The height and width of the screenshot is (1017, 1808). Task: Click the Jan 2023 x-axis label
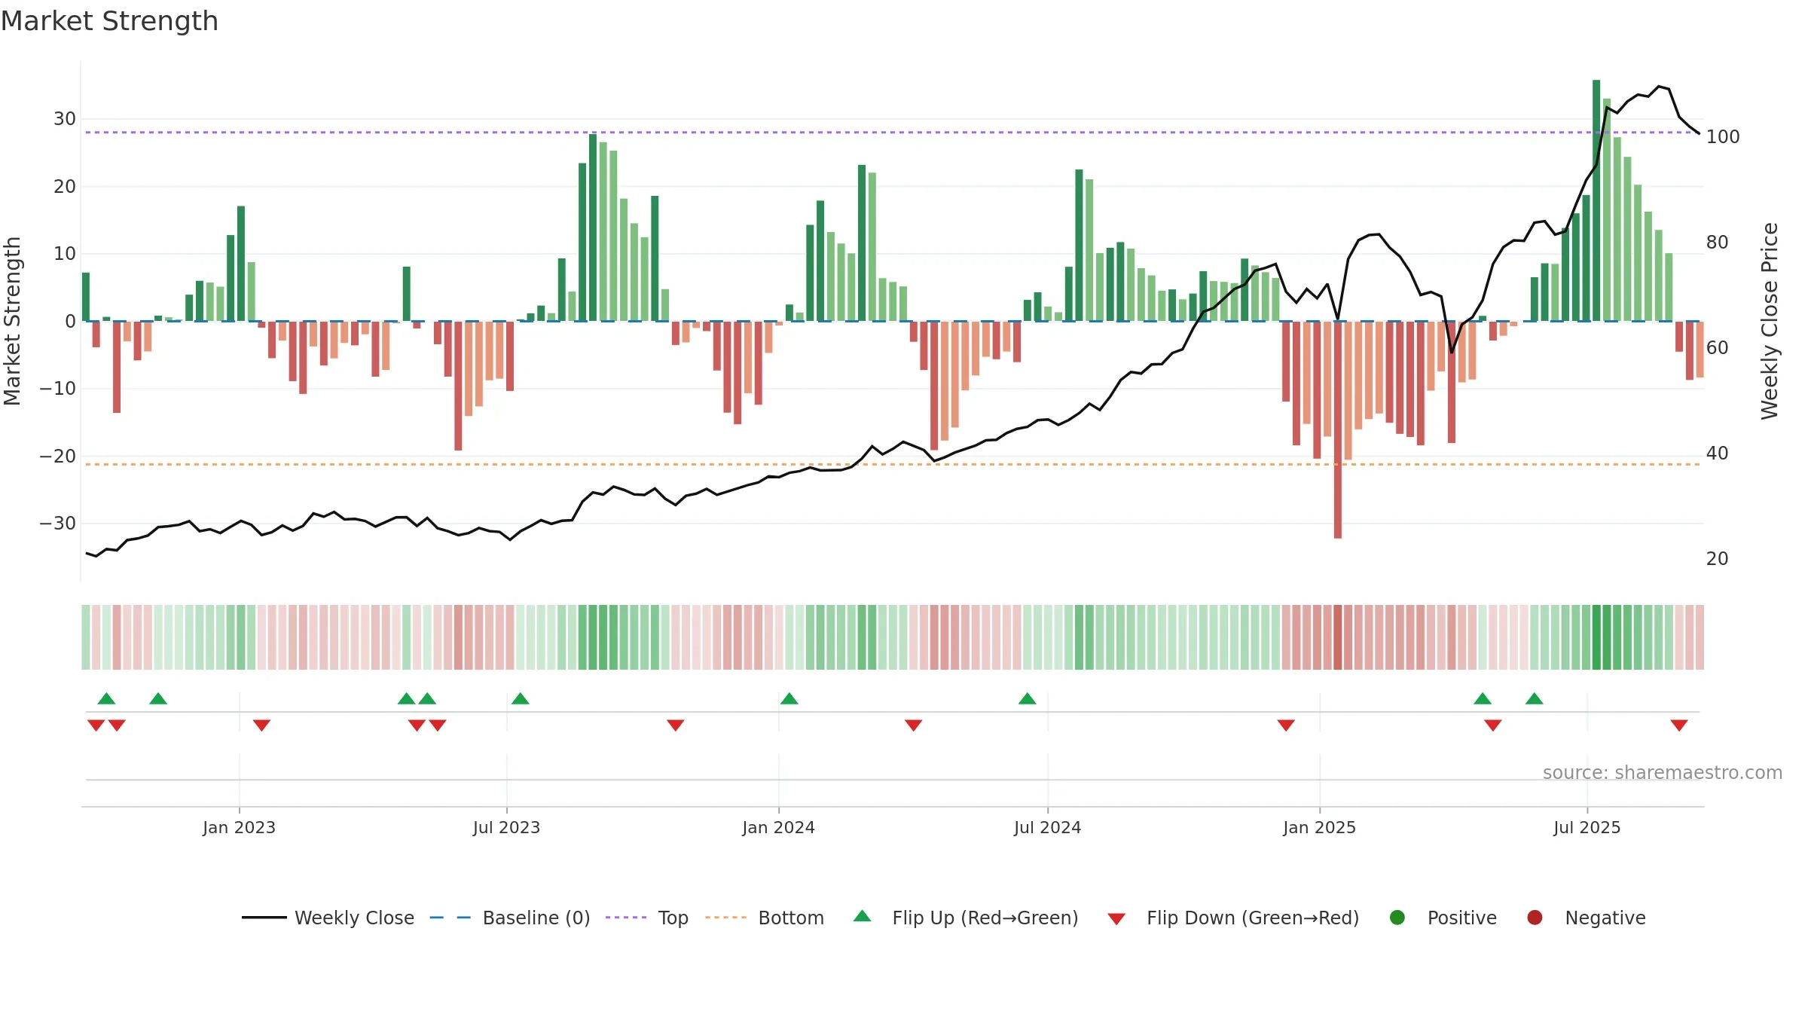pyautogui.click(x=239, y=827)
